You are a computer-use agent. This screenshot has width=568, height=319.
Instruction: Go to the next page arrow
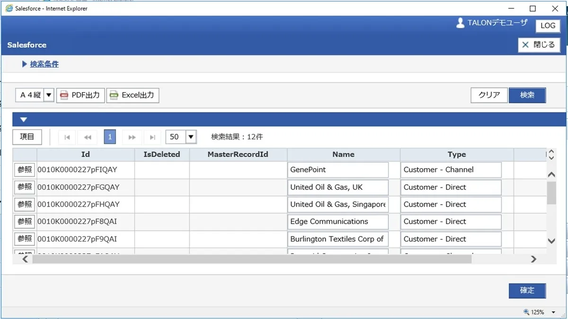(x=132, y=137)
